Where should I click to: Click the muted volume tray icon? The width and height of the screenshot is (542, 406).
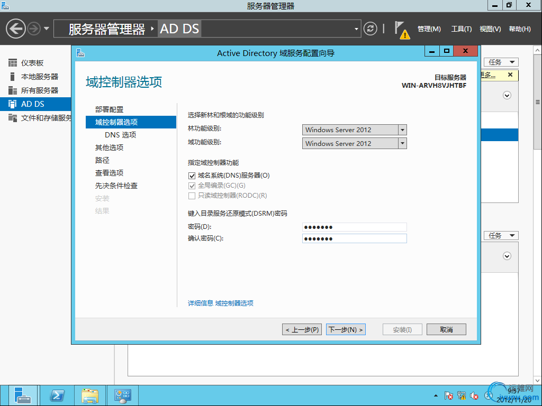(474, 395)
